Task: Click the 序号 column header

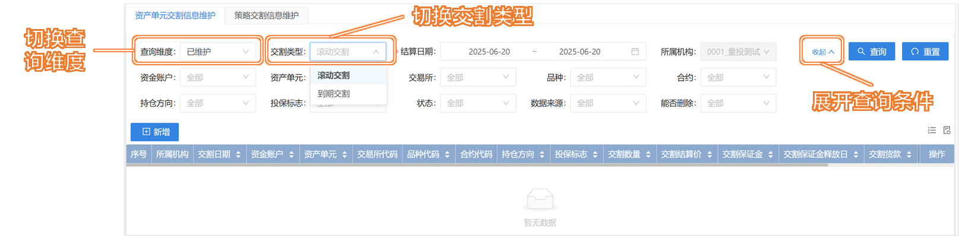Action: pyautogui.click(x=139, y=154)
